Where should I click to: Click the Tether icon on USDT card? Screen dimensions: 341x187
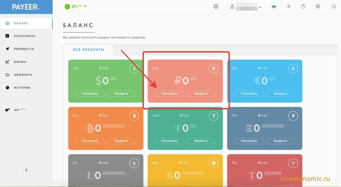click(214, 116)
